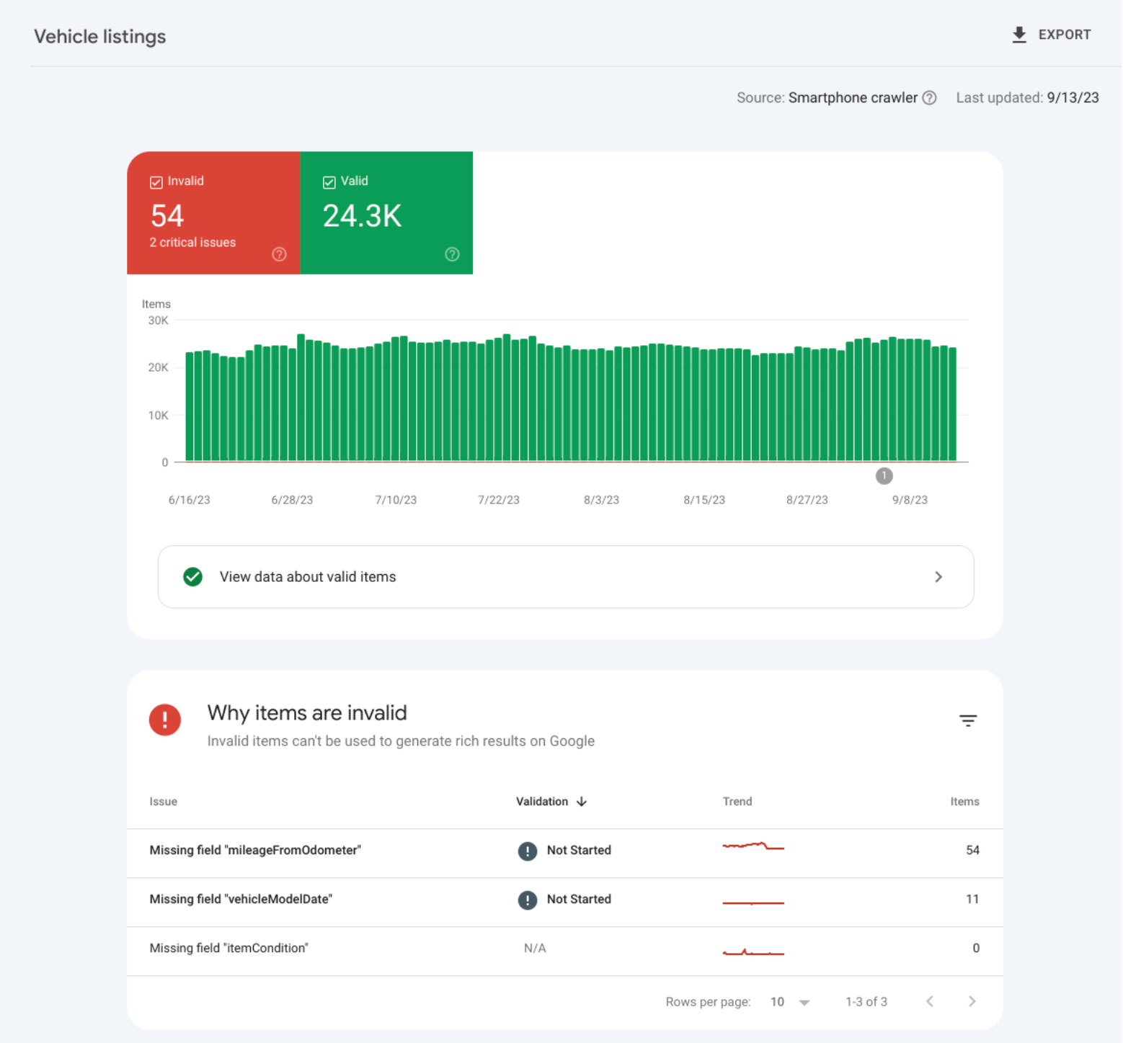Open the Rows per page dropdown

click(789, 1001)
